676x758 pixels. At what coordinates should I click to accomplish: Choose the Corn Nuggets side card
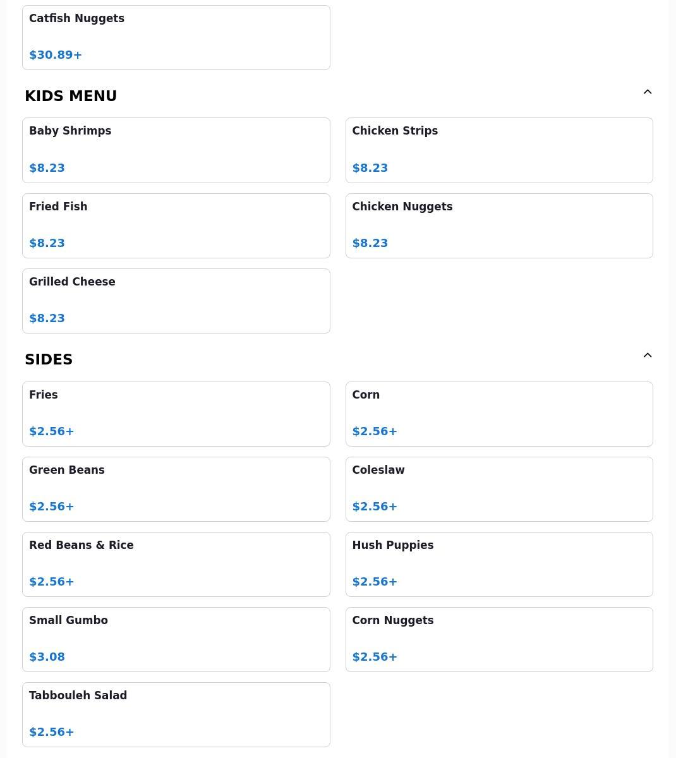tap(499, 639)
